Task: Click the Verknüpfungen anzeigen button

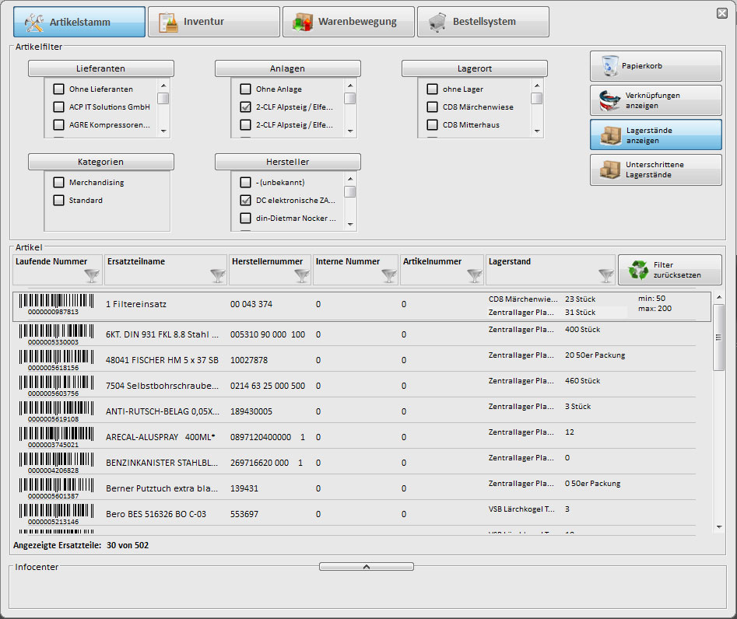Action: pyautogui.click(x=655, y=100)
